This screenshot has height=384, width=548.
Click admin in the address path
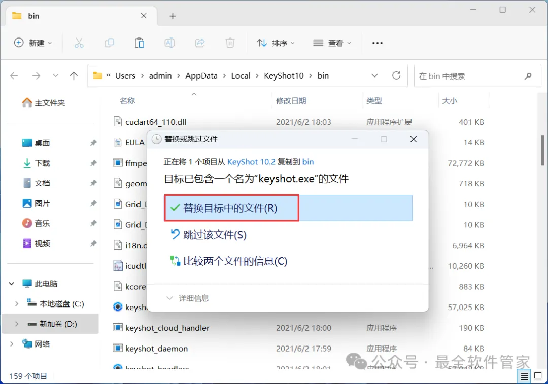pos(160,75)
